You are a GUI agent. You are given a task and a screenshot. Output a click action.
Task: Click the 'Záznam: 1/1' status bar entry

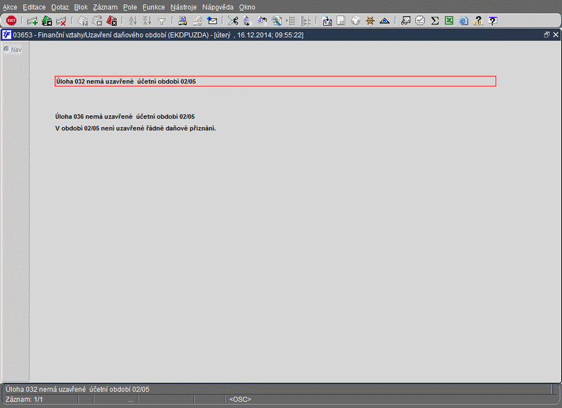[x=24, y=400]
